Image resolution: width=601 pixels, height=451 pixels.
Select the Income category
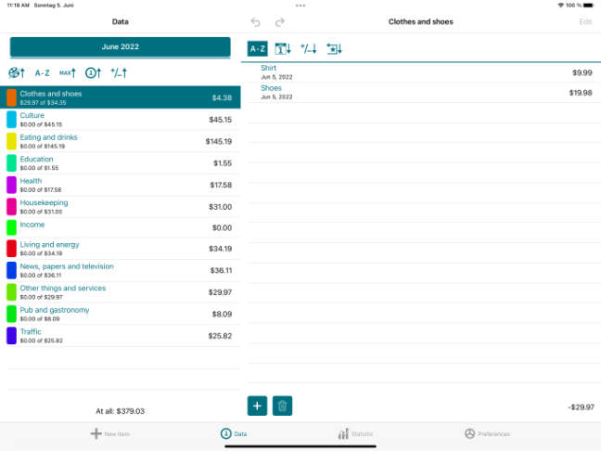pyautogui.click(x=121, y=227)
